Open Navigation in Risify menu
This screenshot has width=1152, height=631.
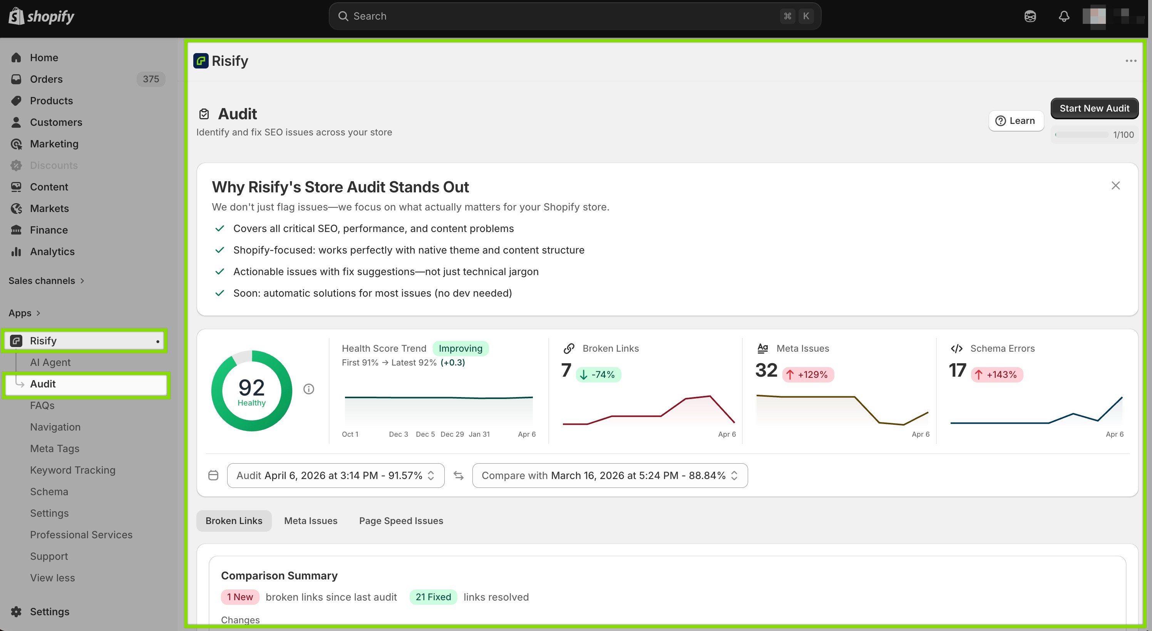(x=55, y=427)
